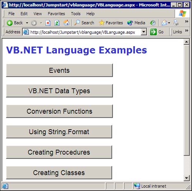The image size is (192, 191).
Task: Click the Links toolbar label
Action: click(177, 32)
